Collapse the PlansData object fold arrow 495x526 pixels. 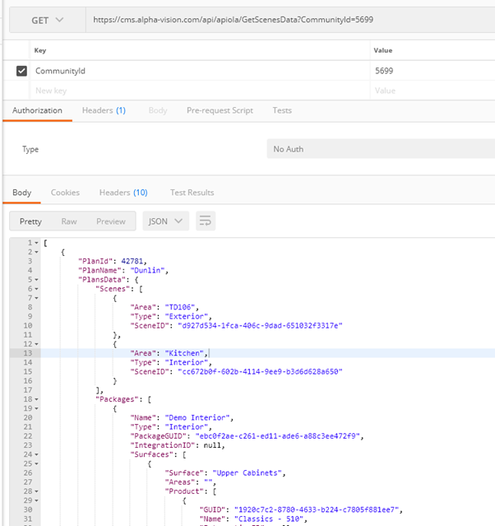(38, 279)
